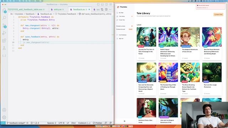Expand the lib breadcrumb segment
This screenshot has width=228, height=128.
11,14
